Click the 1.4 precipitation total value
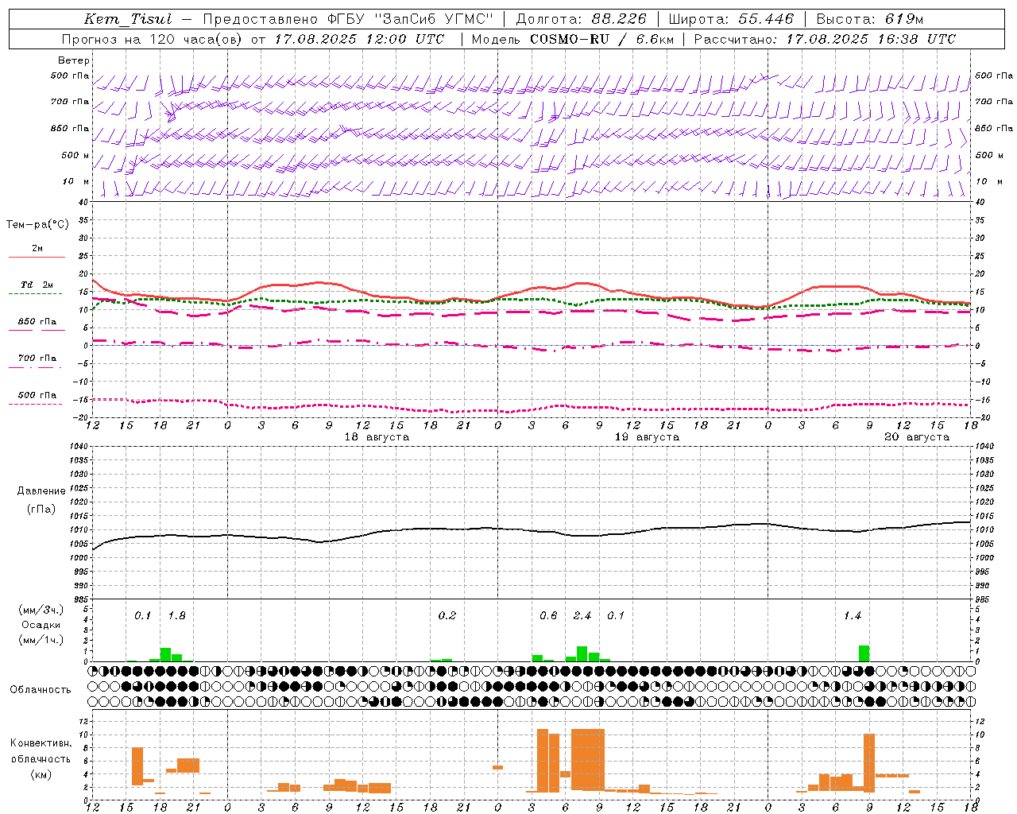 click(853, 616)
